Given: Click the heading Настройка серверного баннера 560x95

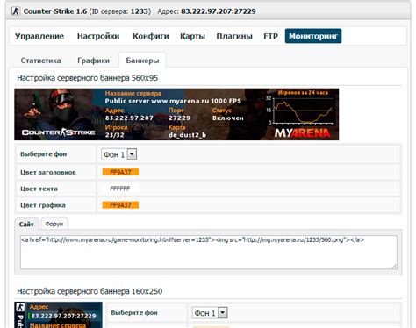Looking at the screenshot, I should click(88, 78).
